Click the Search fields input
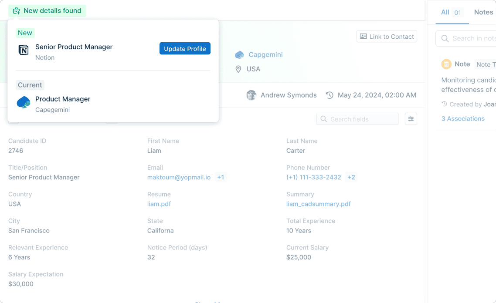Viewport: 496px width, 303px height. (357, 119)
